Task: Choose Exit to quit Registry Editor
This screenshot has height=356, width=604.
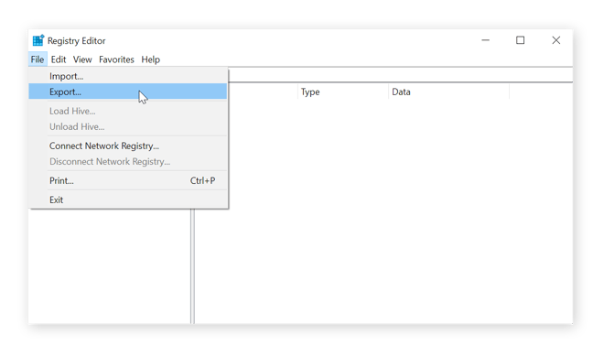Action: tap(128, 200)
